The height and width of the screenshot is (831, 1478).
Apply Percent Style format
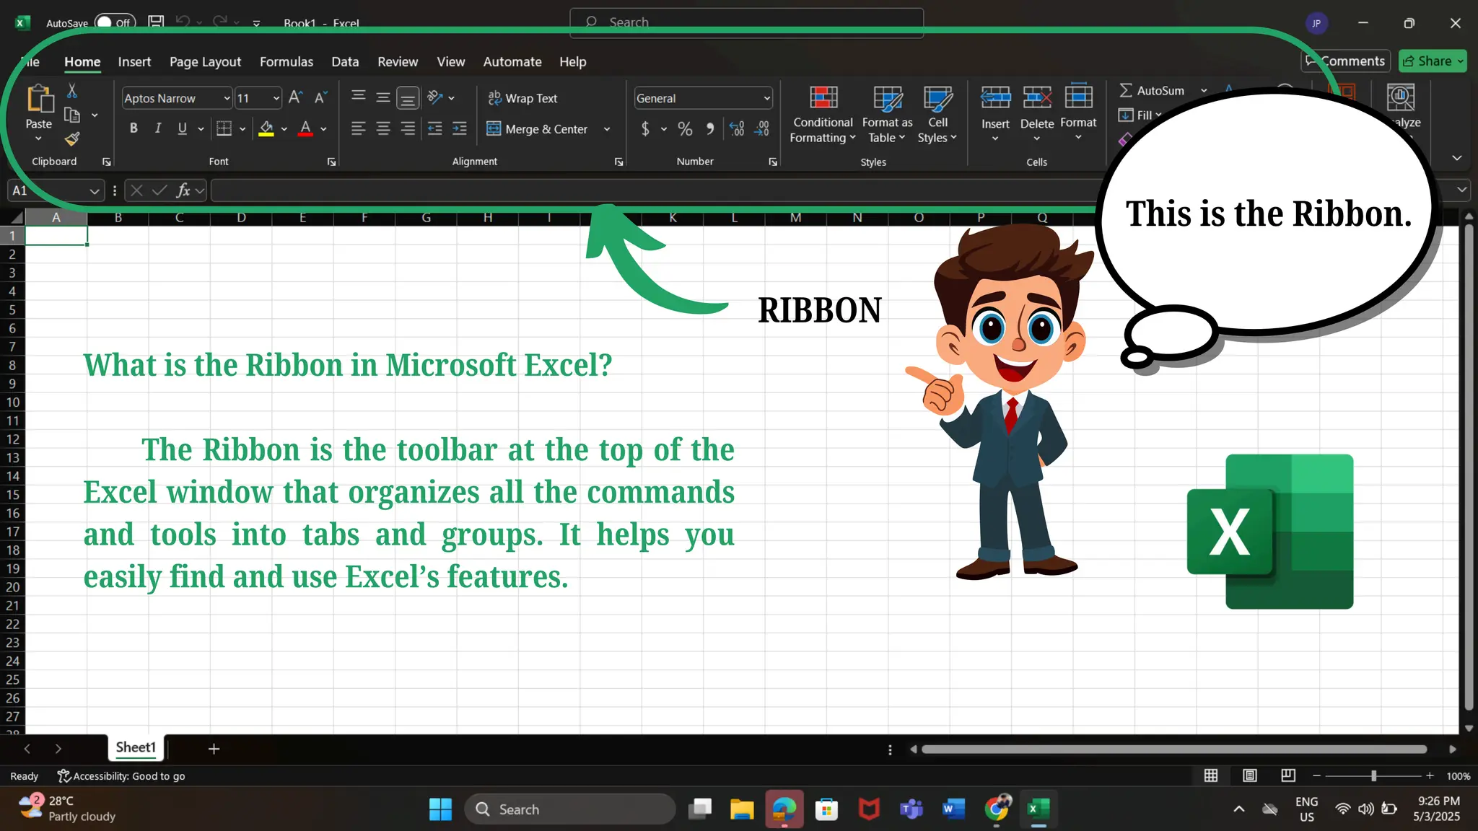point(685,128)
